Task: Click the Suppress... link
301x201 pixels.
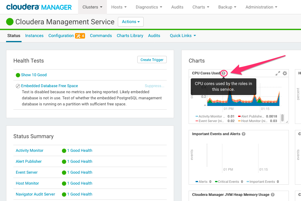Action: (154, 86)
